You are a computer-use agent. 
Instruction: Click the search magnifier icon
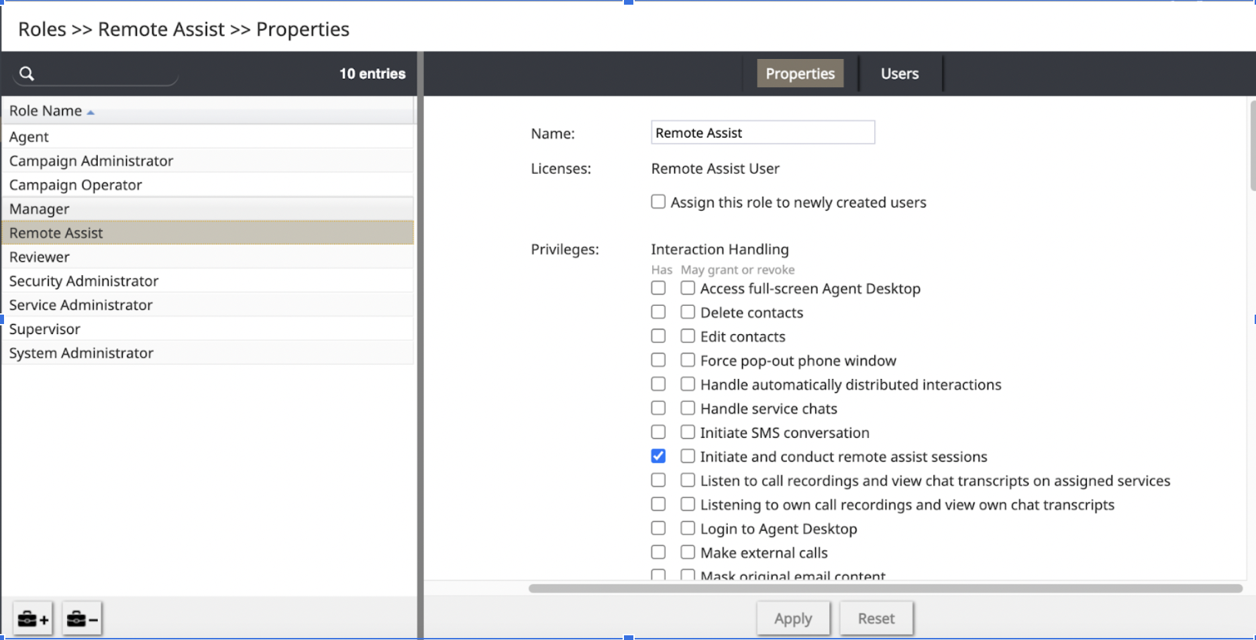pyautogui.click(x=27, y=74)
